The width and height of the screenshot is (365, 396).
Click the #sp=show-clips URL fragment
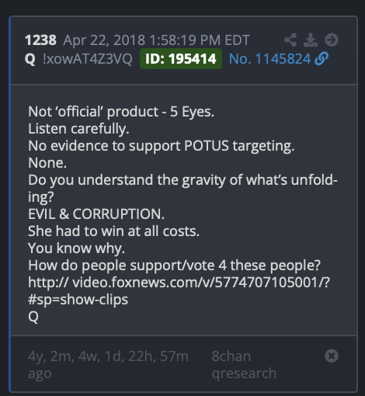[x=78, y=300]
